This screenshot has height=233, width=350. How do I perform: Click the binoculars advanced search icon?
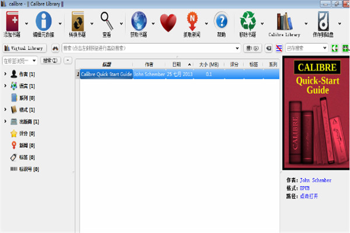(x=55, y=48)
